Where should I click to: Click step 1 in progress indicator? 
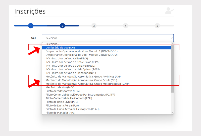[x=30, y=25]
